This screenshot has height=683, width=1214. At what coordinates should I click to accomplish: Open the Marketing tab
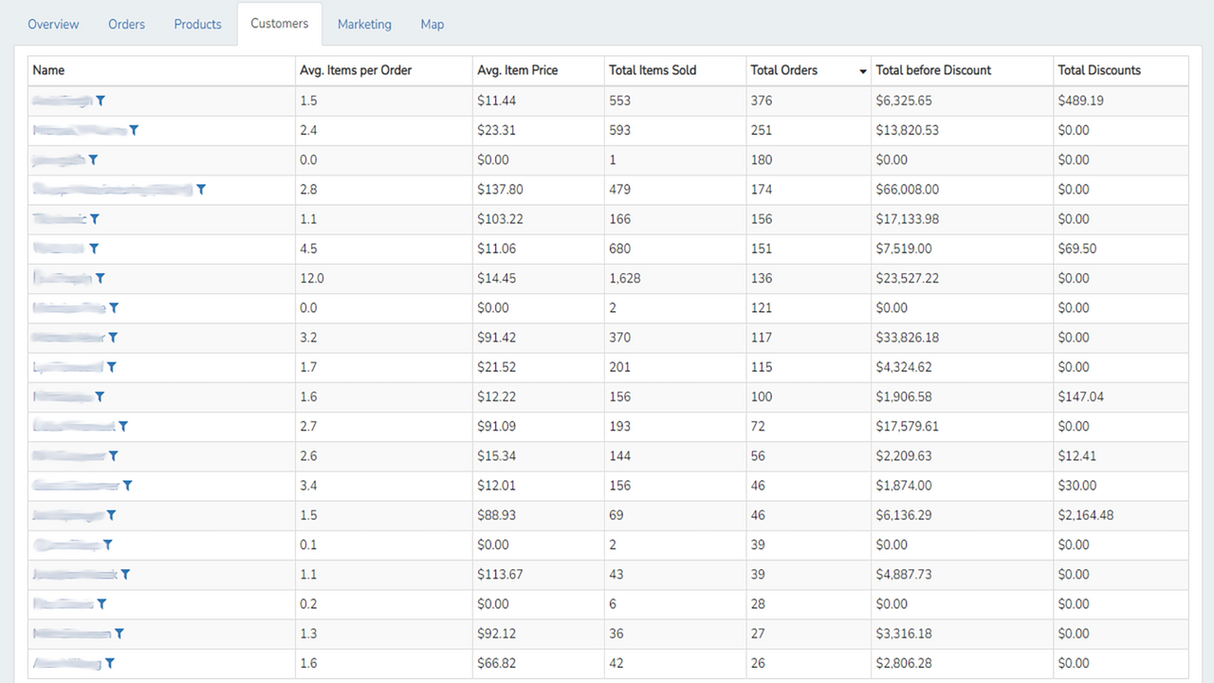tap(364, 25)
